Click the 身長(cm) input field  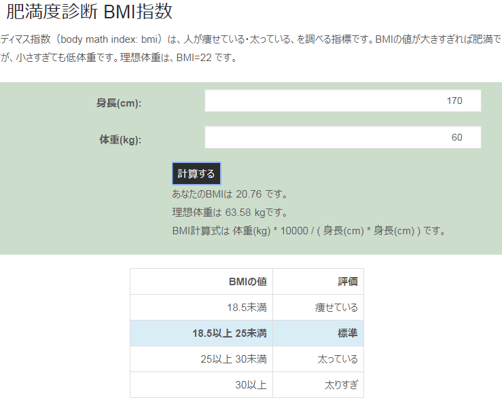coord(342,101)
